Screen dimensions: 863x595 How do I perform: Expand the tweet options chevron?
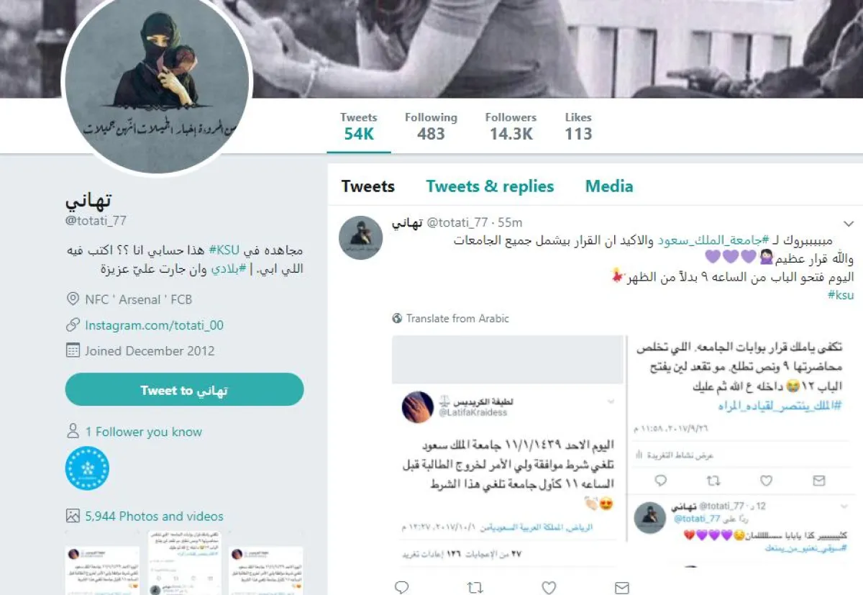[x=849, y=224]
